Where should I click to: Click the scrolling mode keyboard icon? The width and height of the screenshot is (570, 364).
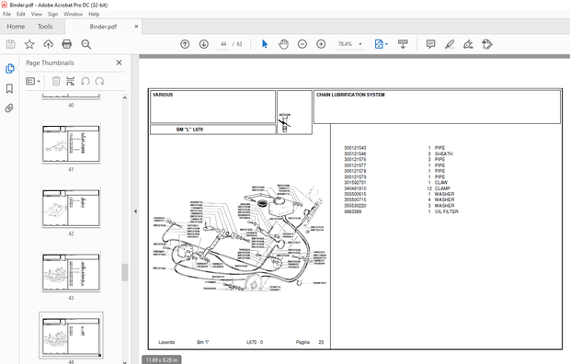click(x=403, y=44)
